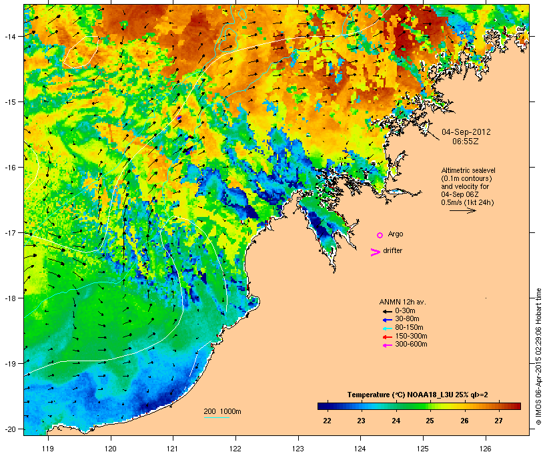Click the latitude label '-15'
This screenshot has height=454, width=547.
(9, 102)
